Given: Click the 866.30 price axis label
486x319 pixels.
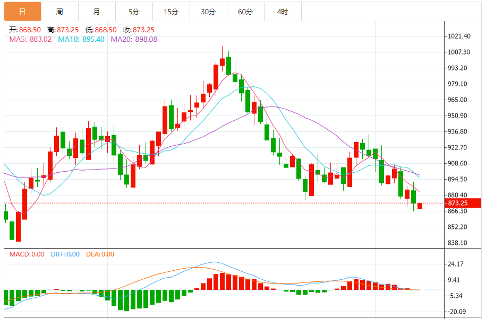Looking at the screenshot, I should click(x=457, y=211).
